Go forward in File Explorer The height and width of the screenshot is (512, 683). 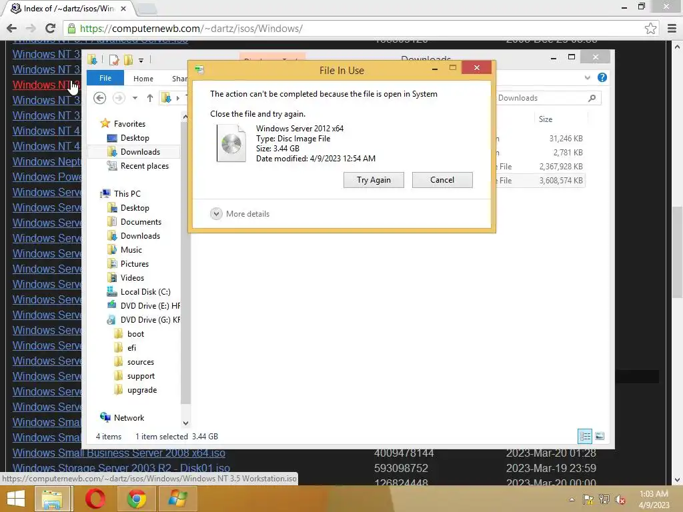pyautogui.click(x=119, y=98)
